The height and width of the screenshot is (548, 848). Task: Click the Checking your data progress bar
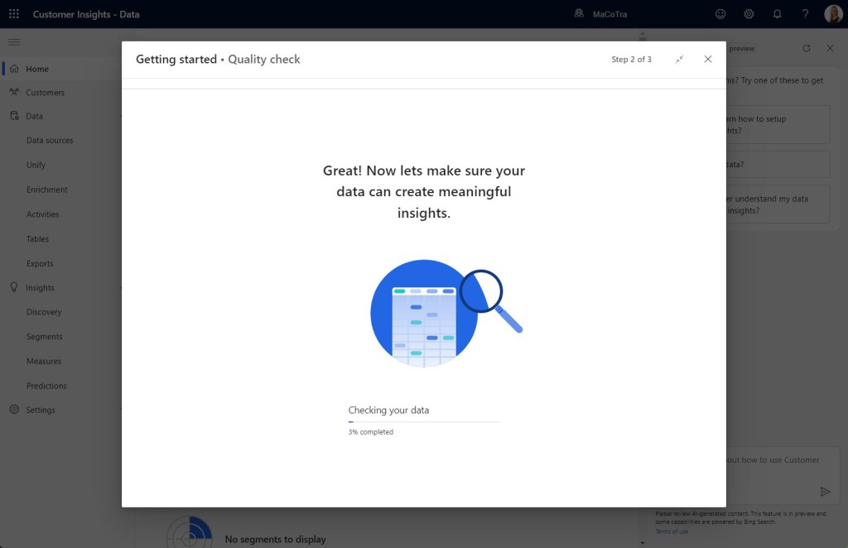click(423, 422)
